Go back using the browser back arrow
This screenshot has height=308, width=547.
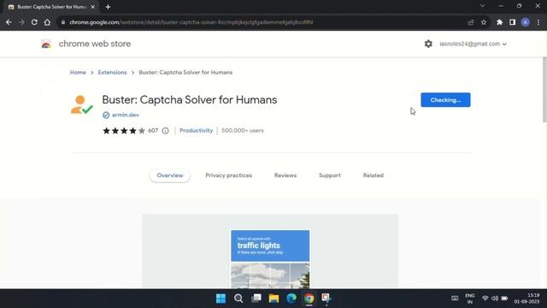click(9, 22)
